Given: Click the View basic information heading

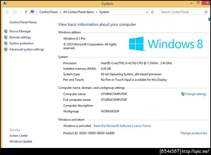Looking at the screenshot, I should click(x=97, y=25).
